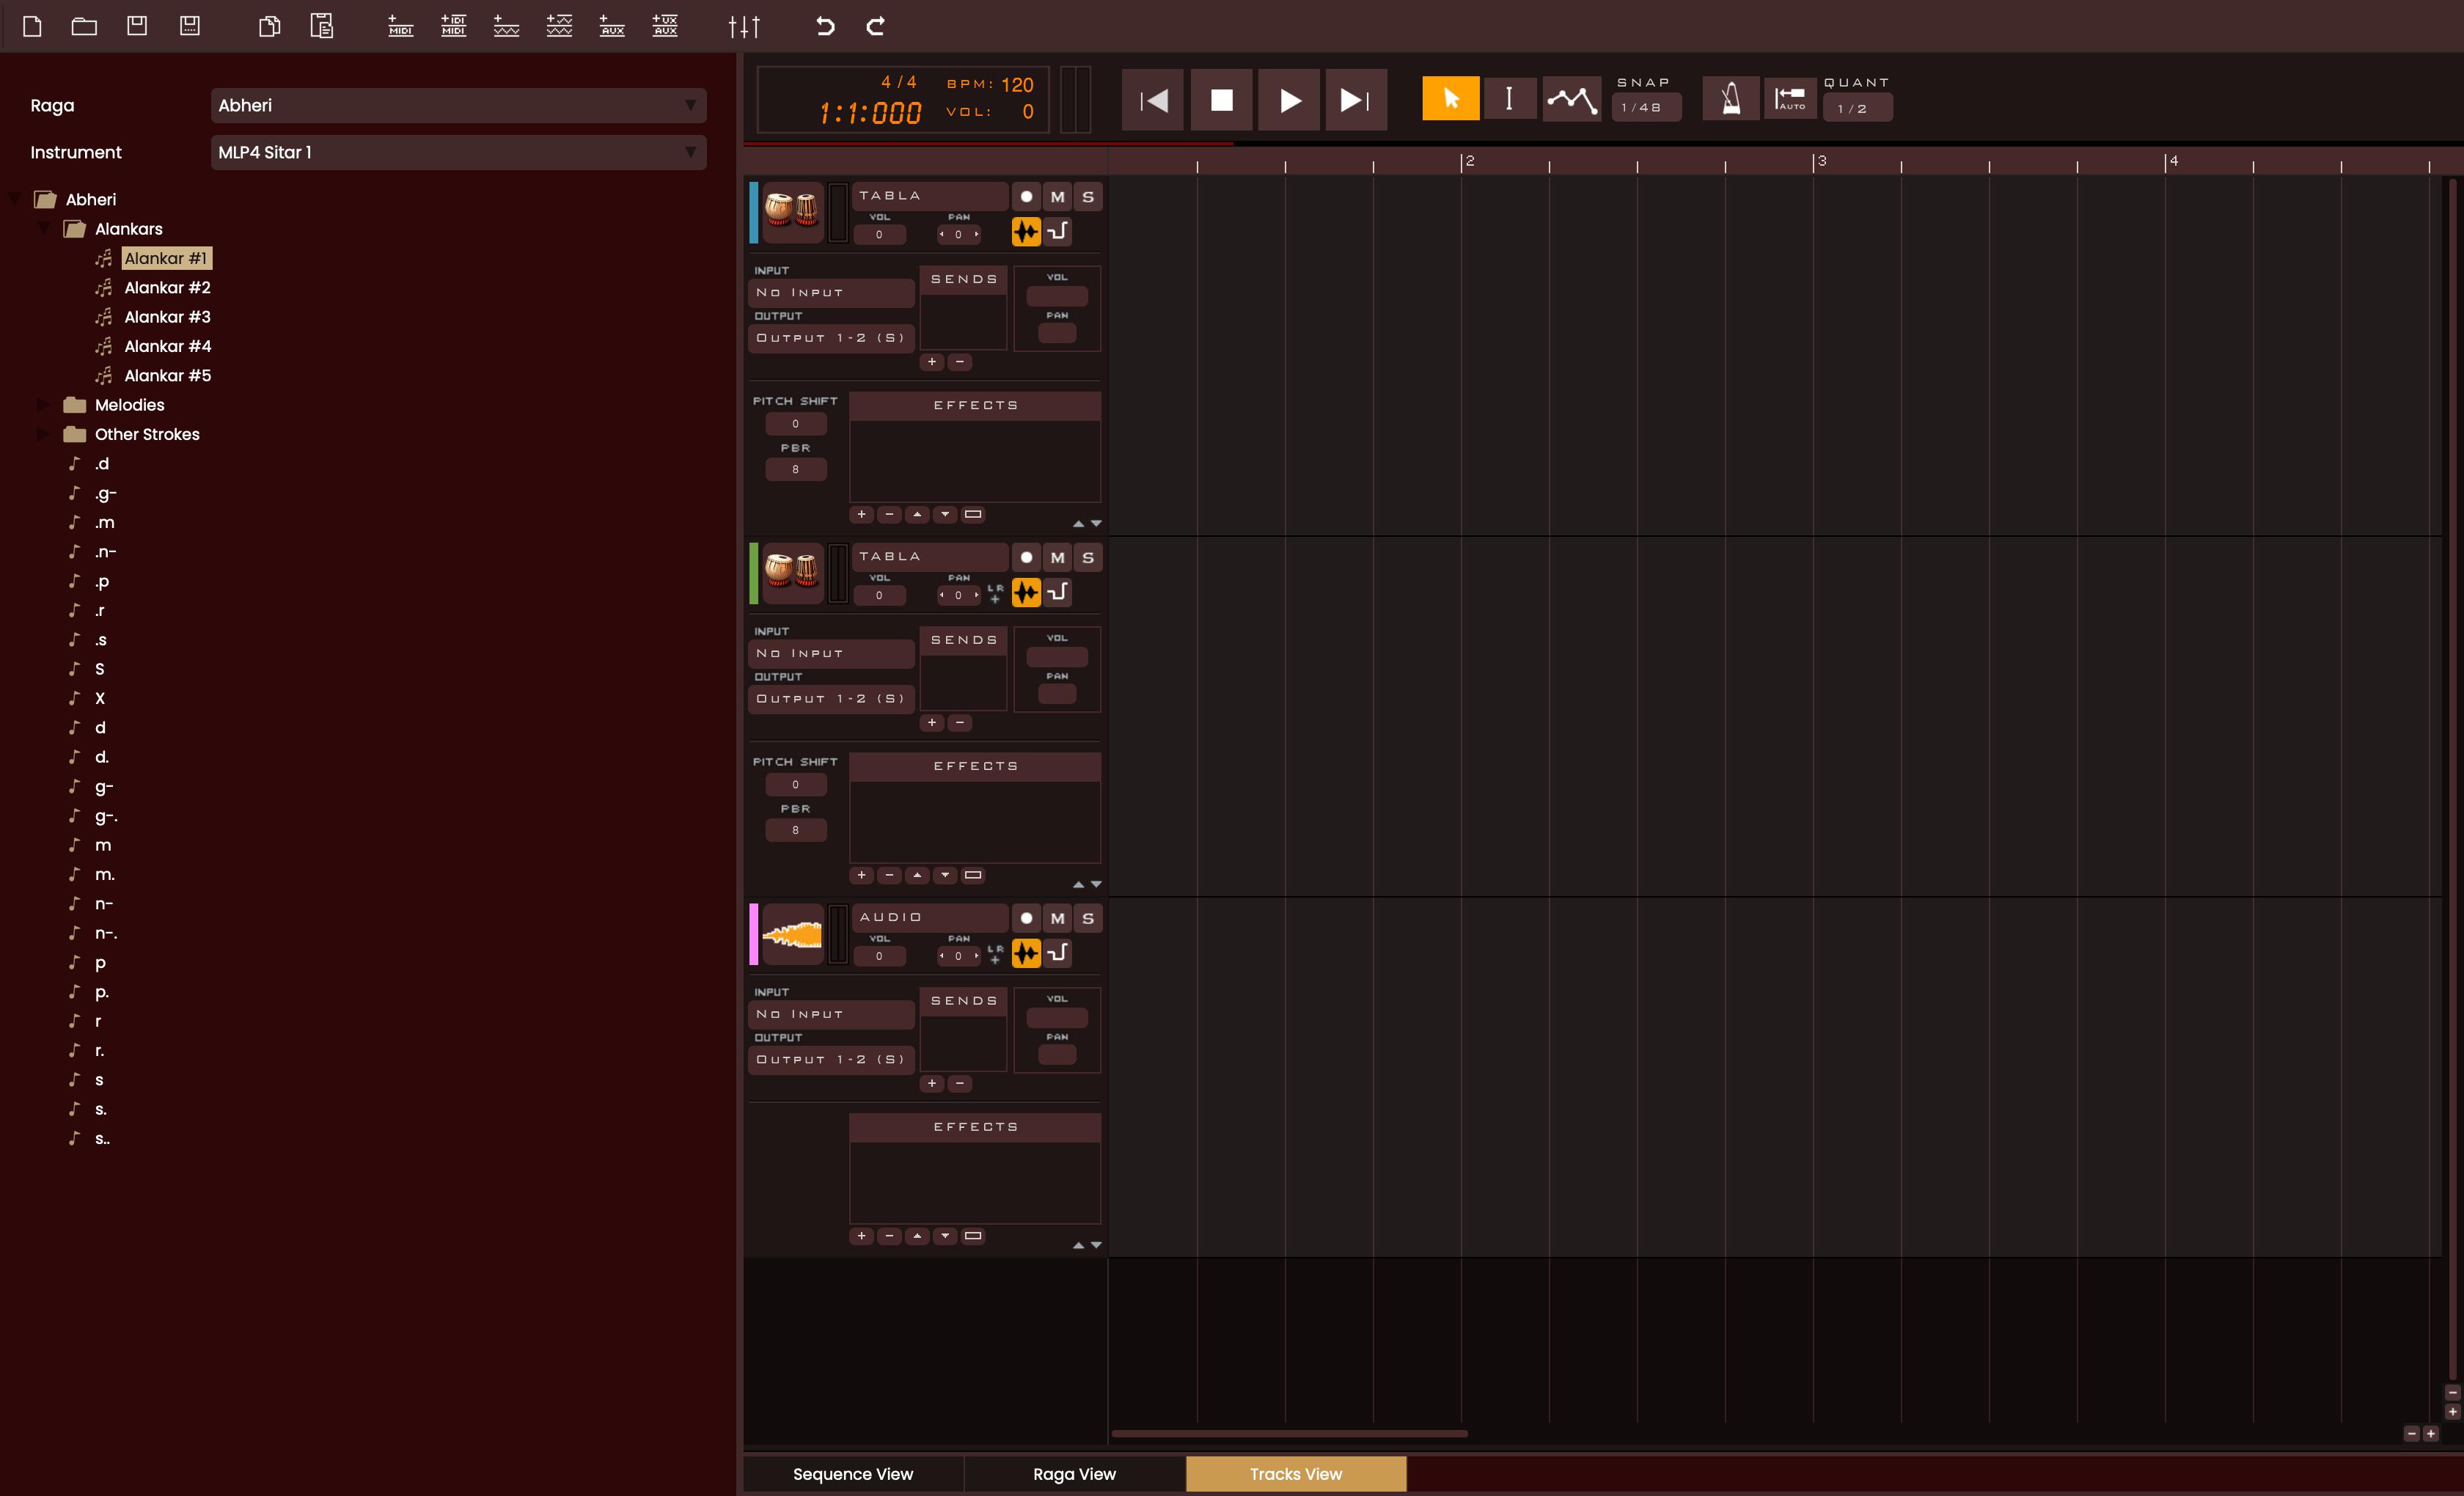
Task: Select the I-beam range selection tool
Action: 1509,99
